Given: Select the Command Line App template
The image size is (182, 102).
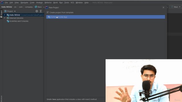Looking at the screenshot, I should [106, 17].
